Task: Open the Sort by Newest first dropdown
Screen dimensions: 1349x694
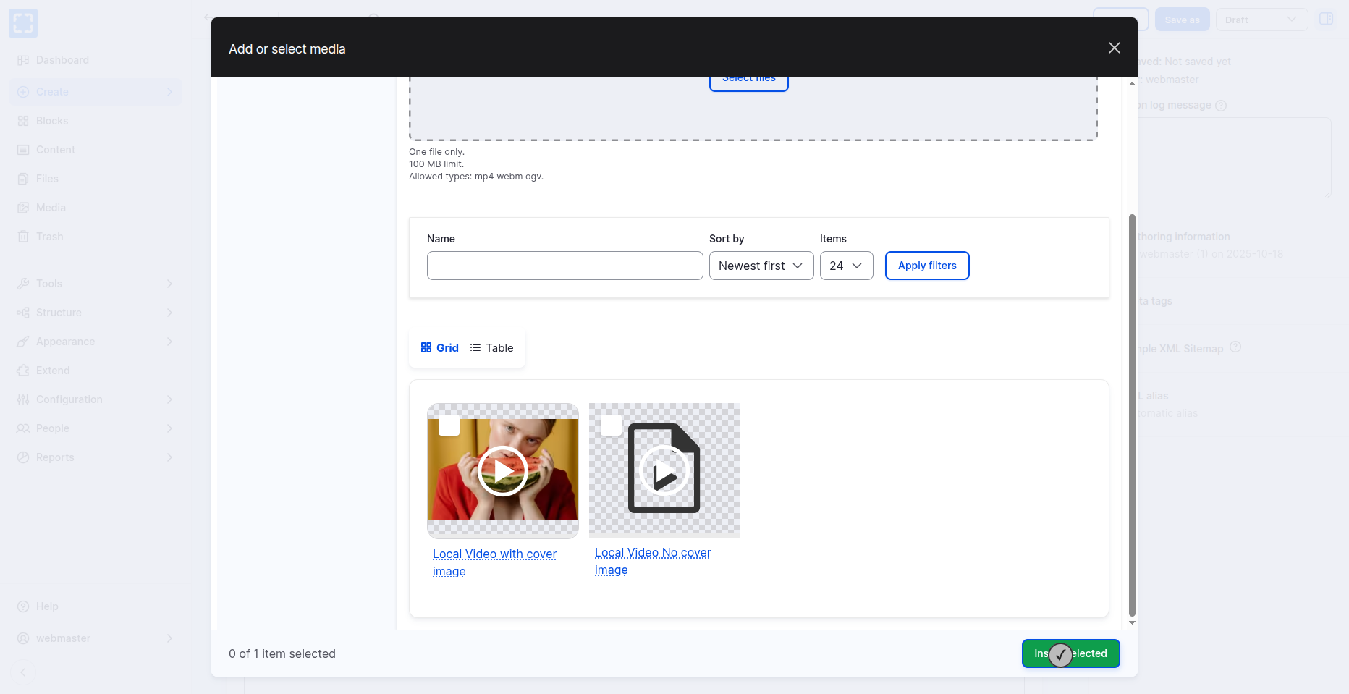Action: click(761, 266)
